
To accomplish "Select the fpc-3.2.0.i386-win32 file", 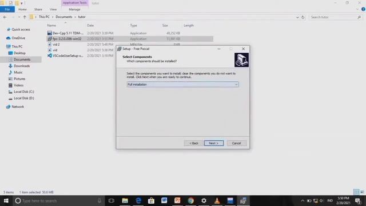I will tap(67, 39).
